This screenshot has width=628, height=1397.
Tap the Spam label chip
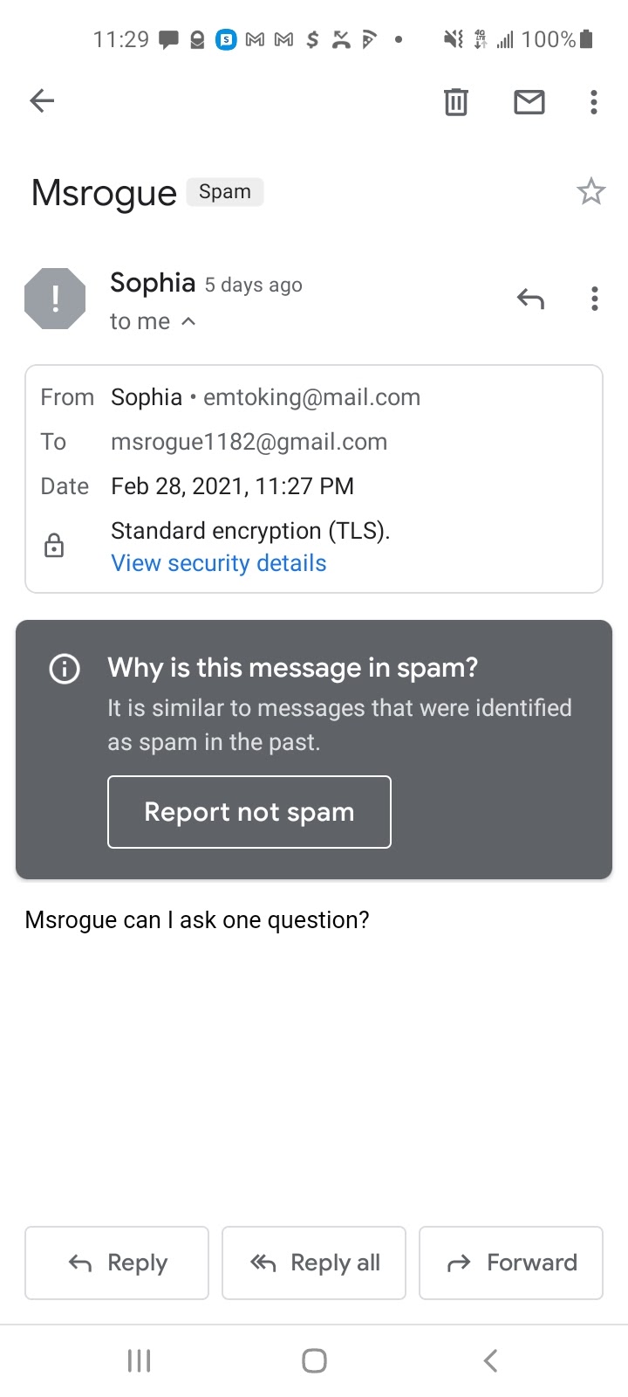225,192
